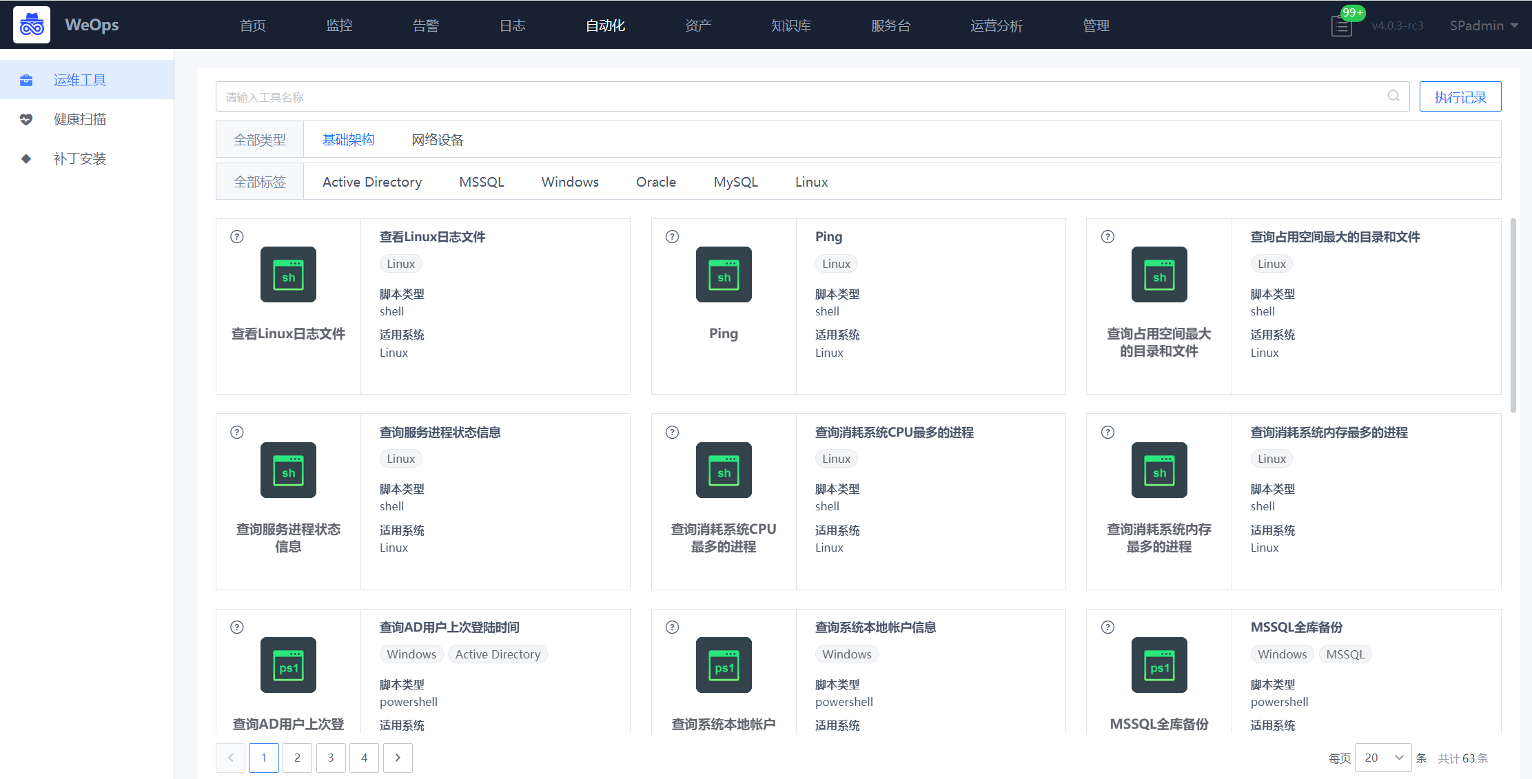Click the 执行记录 button

pos(1458,96)
